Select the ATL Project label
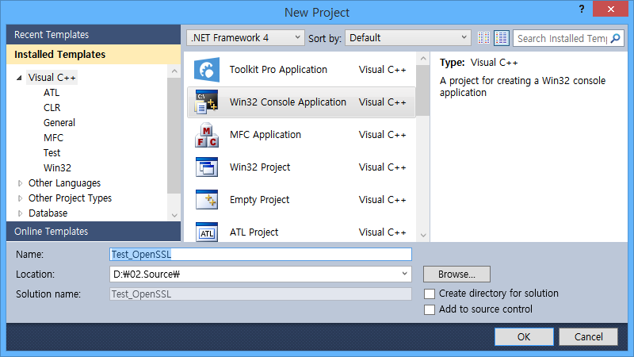The width and height of the screenshot is (634, 357). [x=254, y=232]
